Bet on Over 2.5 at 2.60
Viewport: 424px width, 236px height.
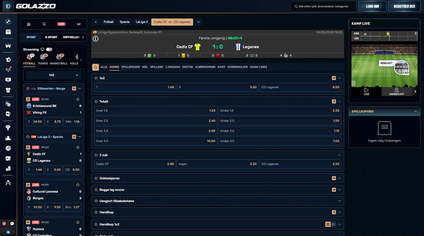[156, 121]
